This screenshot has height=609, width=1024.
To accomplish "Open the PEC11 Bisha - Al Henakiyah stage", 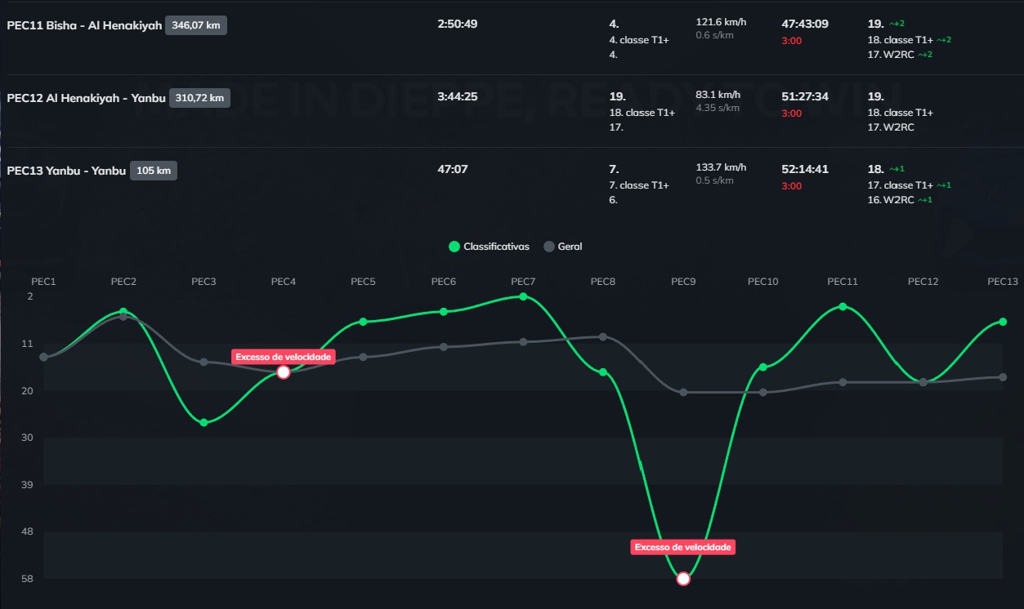I will pos(84,25).
